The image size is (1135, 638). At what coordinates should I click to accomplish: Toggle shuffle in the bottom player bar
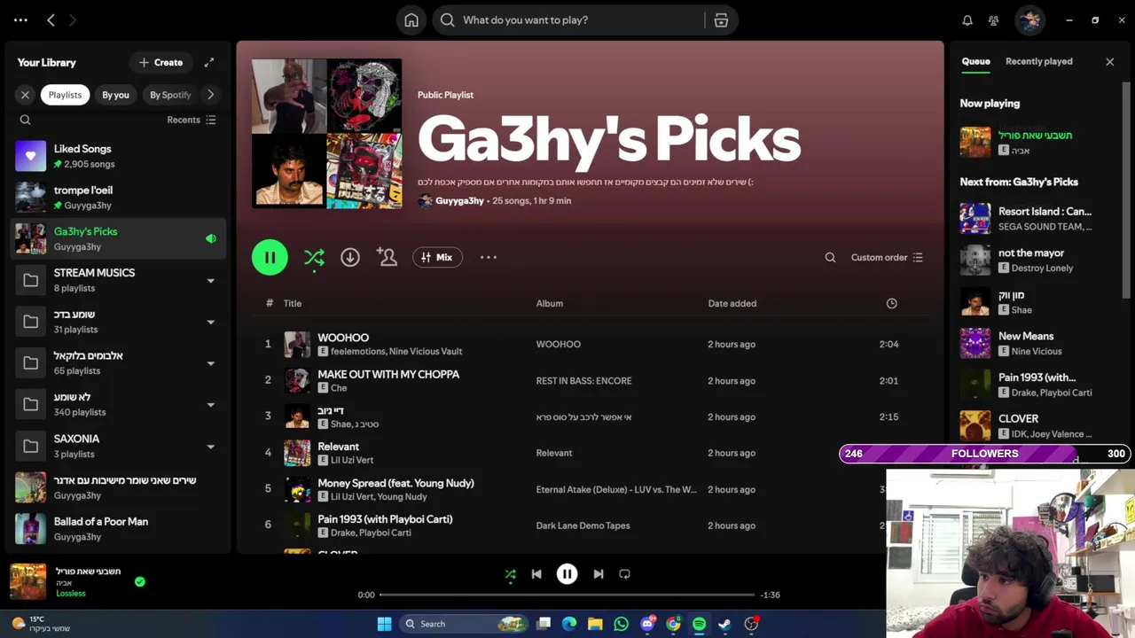click(x=510, y=574)
